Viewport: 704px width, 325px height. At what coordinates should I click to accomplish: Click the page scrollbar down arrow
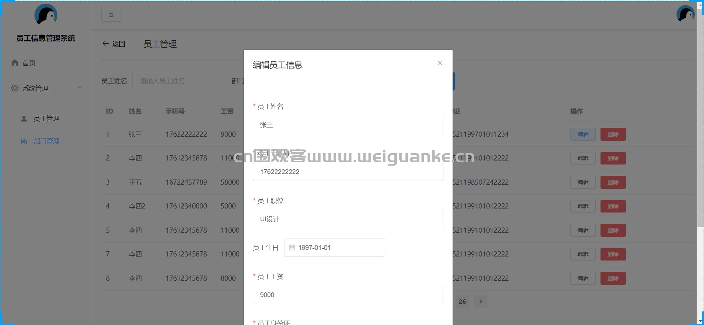[700, 321]
